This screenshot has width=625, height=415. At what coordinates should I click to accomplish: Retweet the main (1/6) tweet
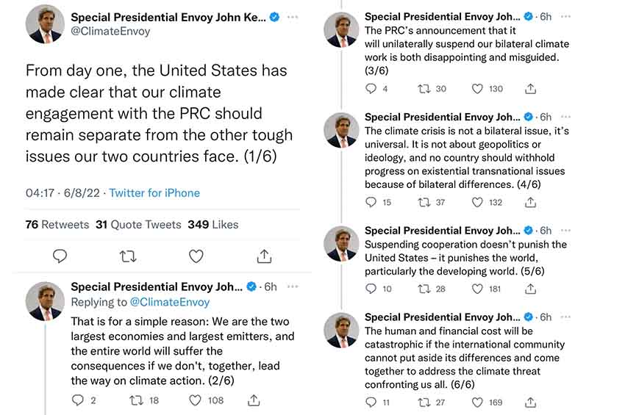pyautogui.click(x=128, y=256)
